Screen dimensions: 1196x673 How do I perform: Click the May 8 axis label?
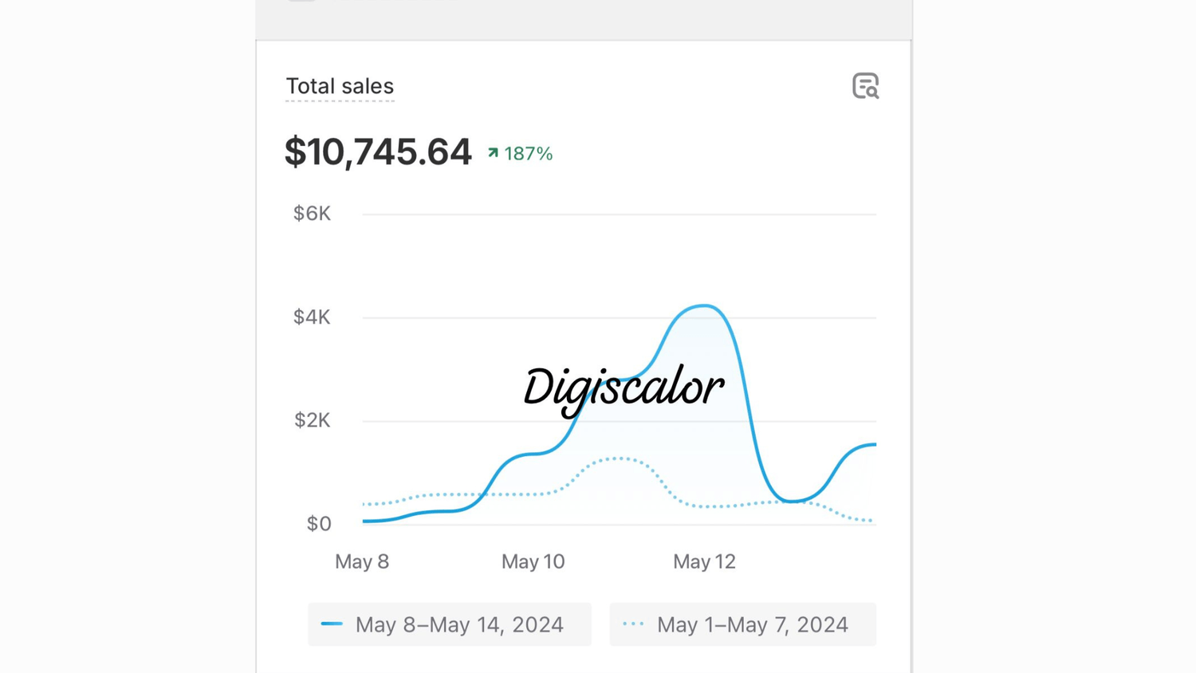(362, 561)
